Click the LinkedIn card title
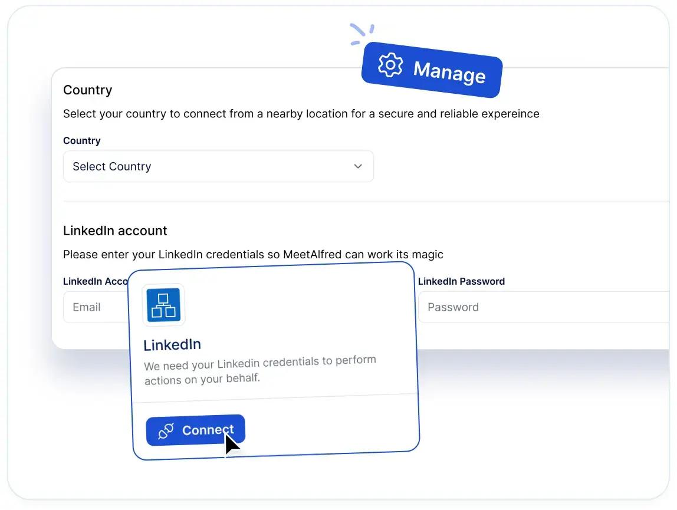 172,344
